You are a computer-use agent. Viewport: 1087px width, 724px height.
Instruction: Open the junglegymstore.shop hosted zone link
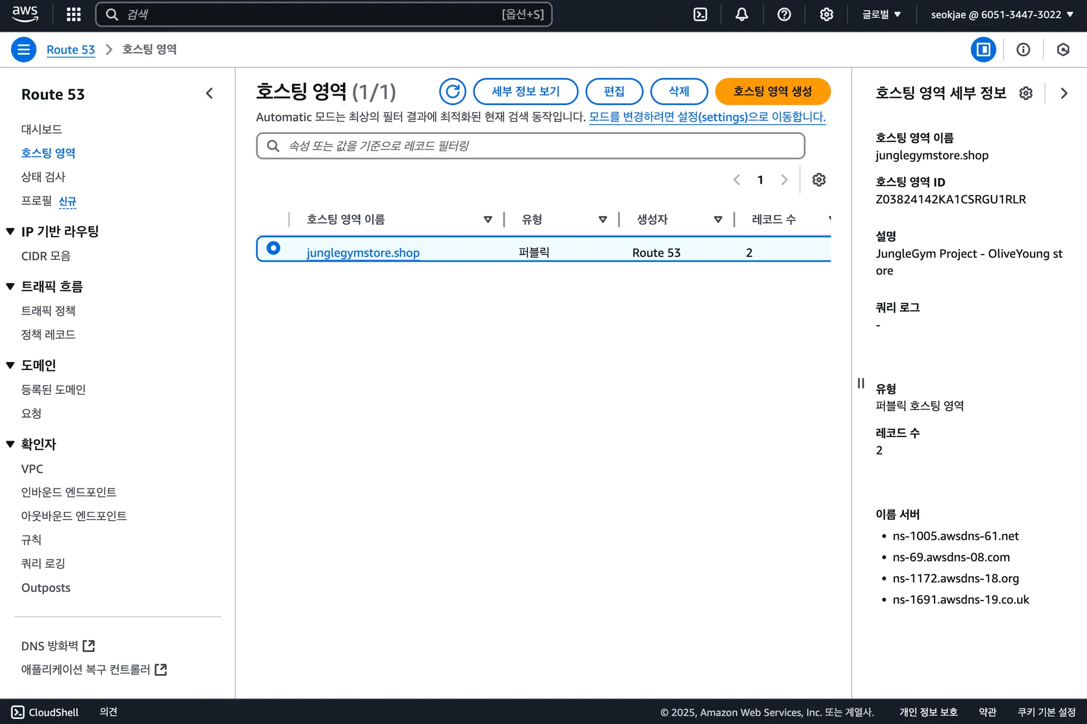[363, 253]
